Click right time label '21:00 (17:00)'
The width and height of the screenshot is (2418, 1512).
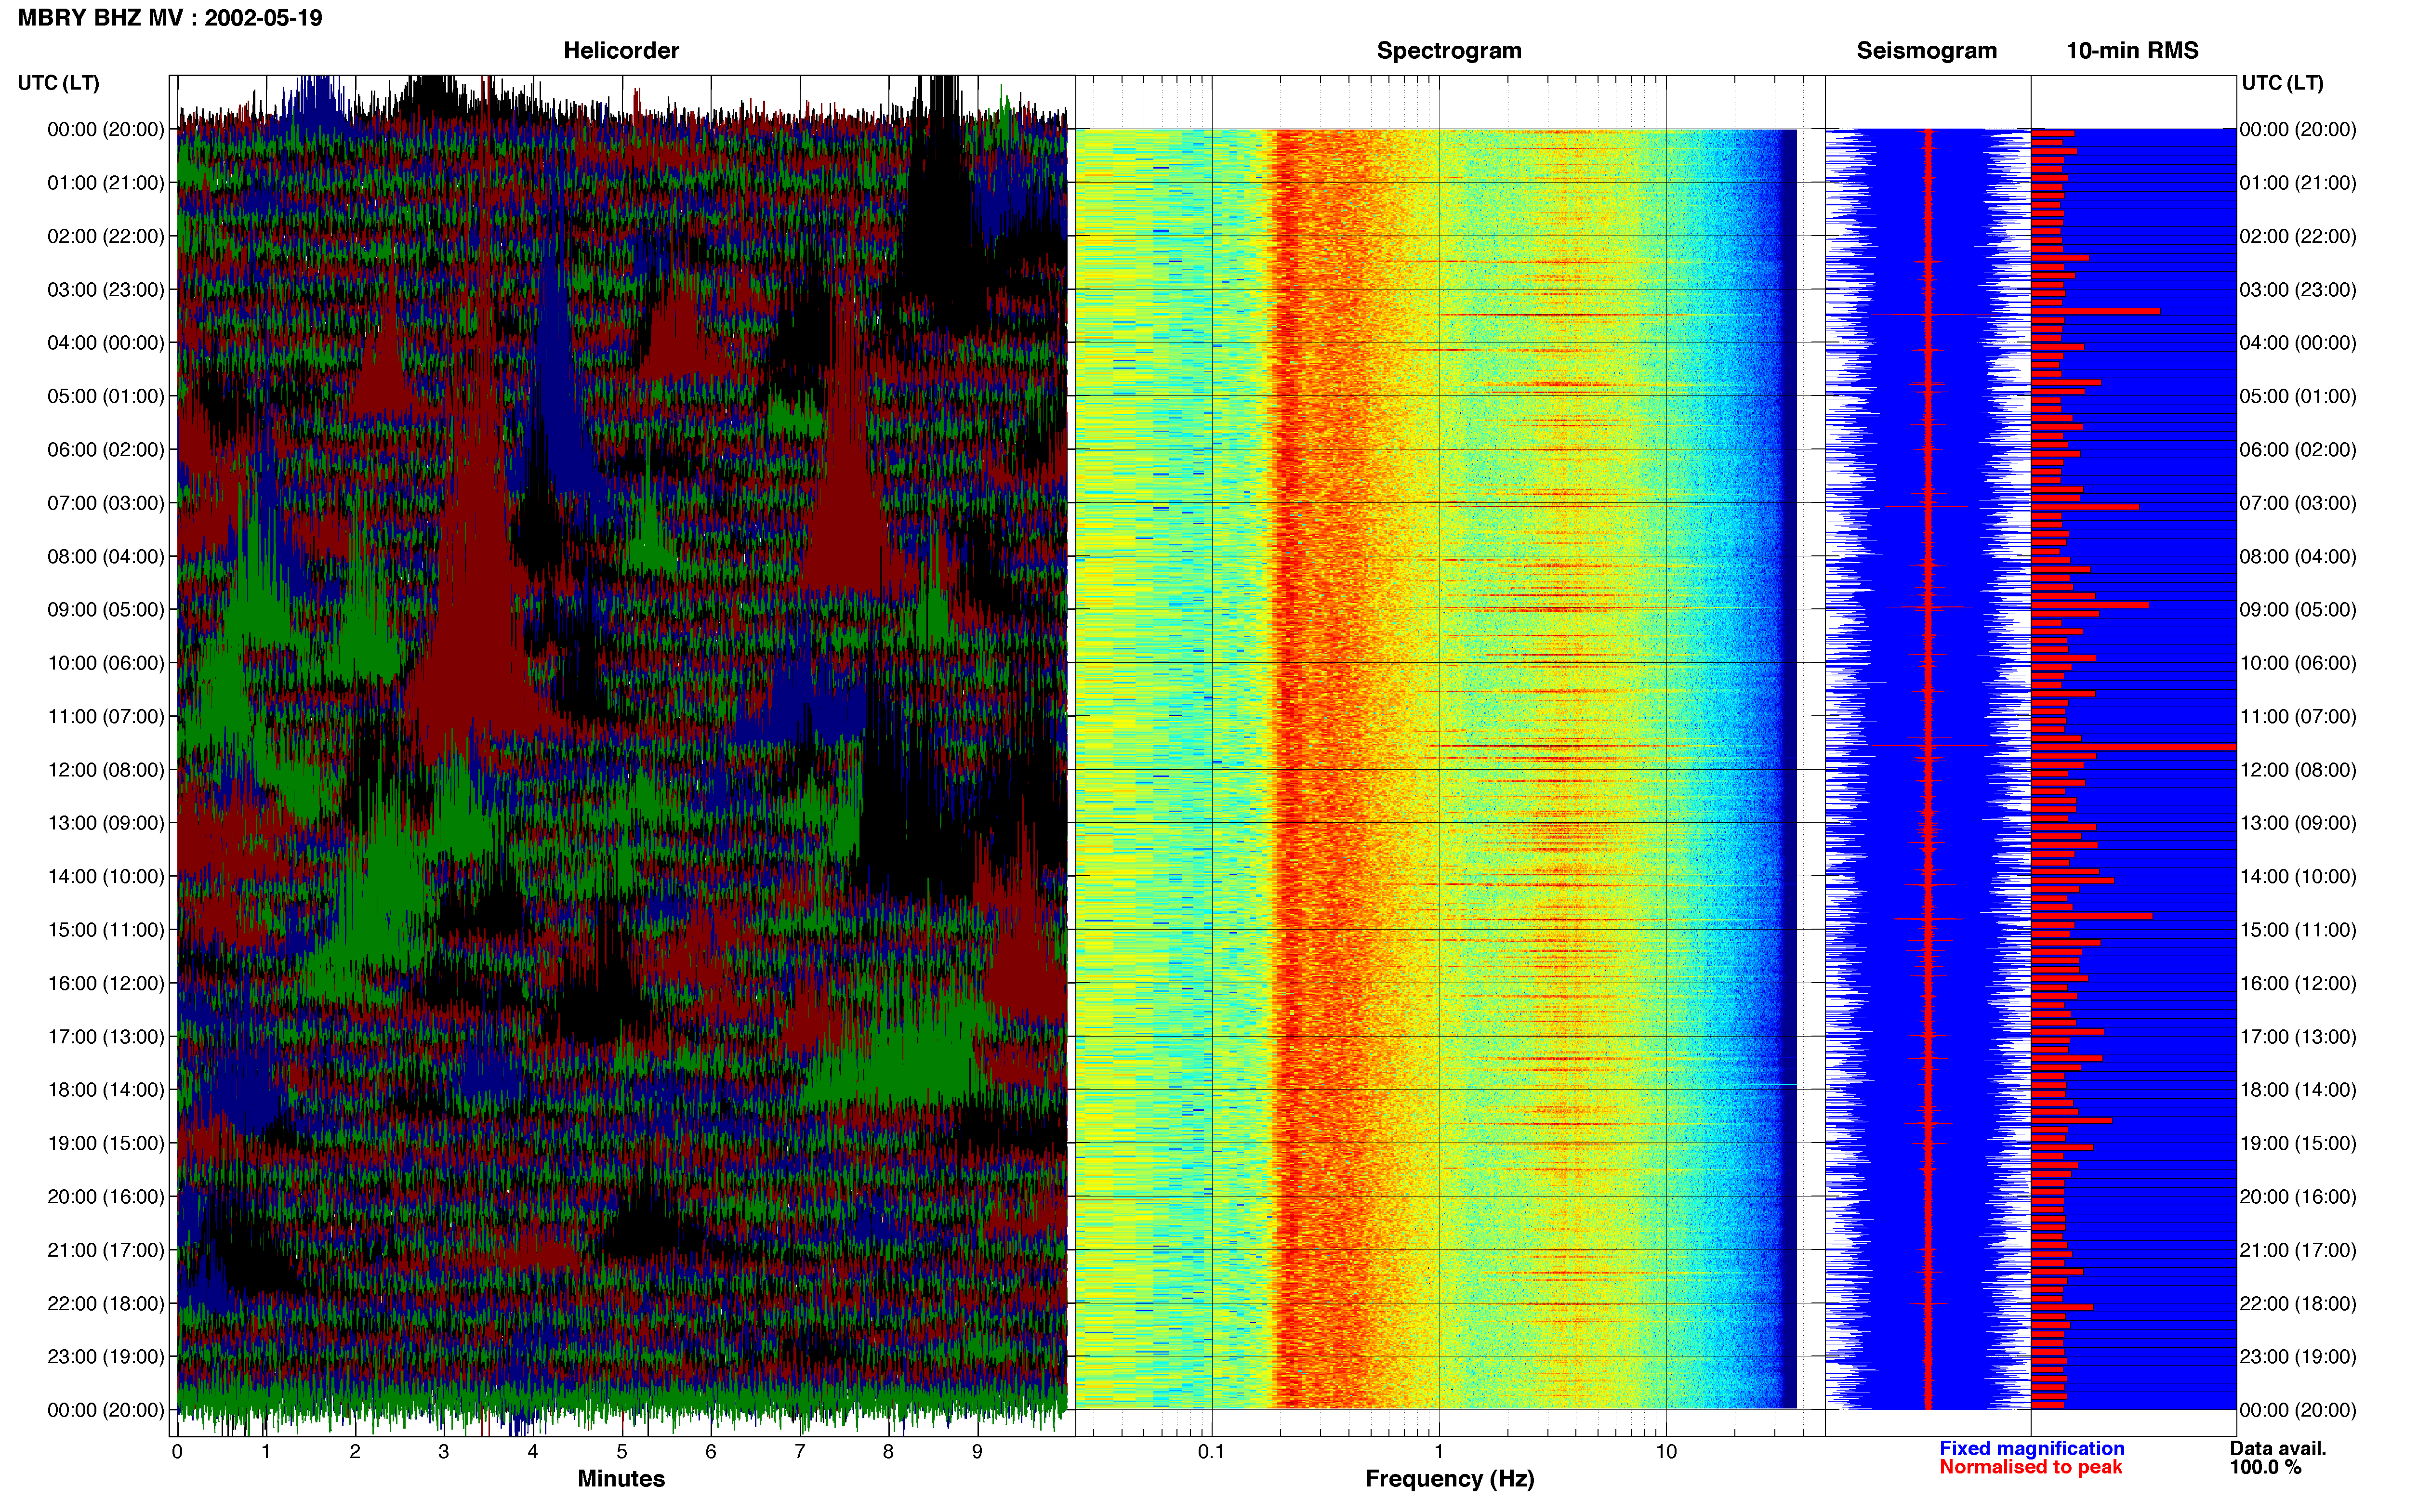2298,1250
